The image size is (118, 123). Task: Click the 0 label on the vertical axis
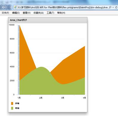pyautogui.click(x=14, y=94)
